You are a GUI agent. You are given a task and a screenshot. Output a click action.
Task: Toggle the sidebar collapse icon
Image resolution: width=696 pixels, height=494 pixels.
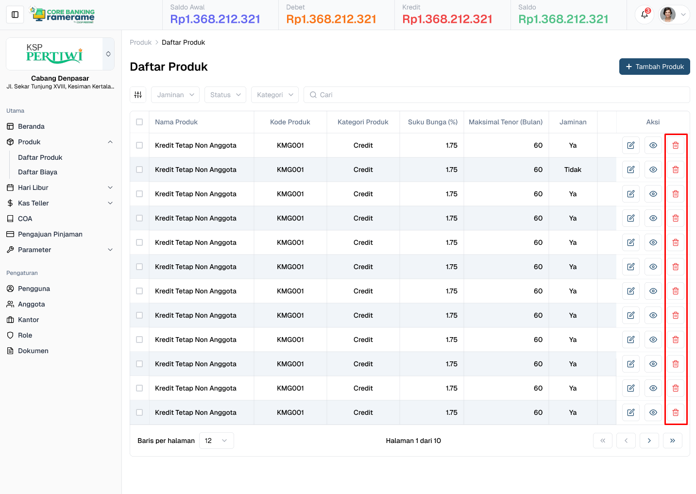pos(15,15)
